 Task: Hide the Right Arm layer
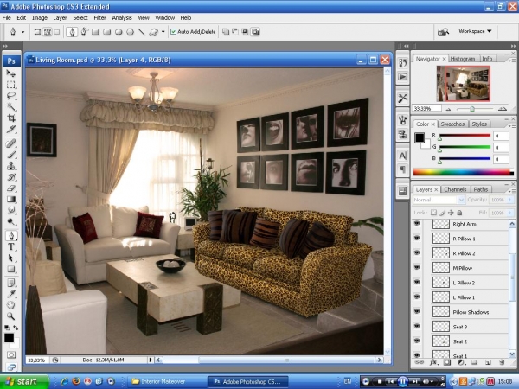[x=417, y=224]
